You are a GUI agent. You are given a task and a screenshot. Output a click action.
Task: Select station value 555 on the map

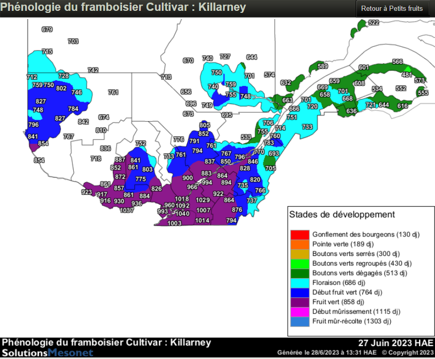pyautogui.click(x=423, y=93)
